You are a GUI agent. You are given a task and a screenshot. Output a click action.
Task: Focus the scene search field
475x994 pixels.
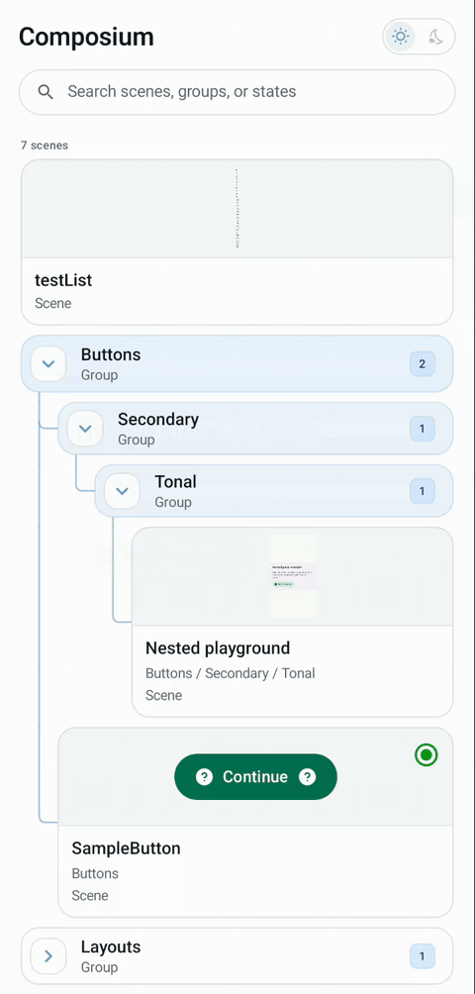pyautogui.click(x=237, y=92)
